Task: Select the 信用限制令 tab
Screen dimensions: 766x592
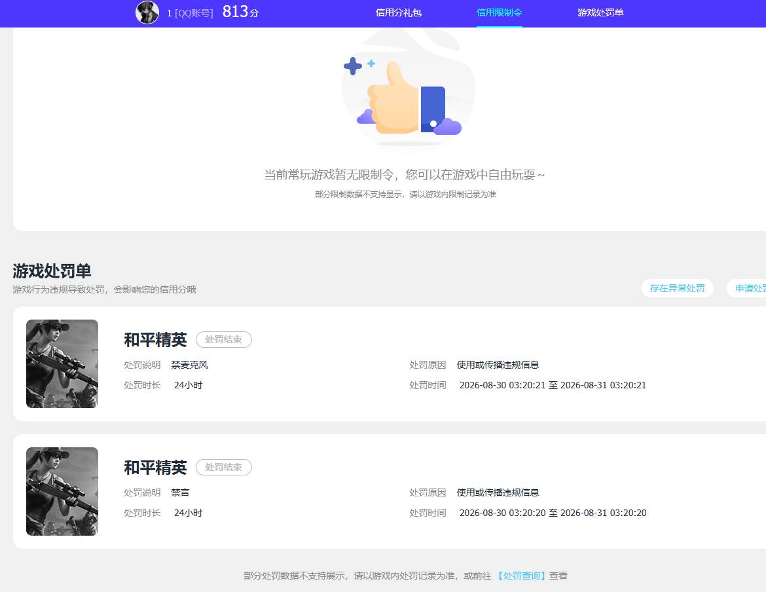Action: click(x=500, y=12)
